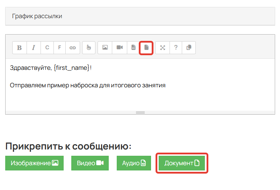Attach a video with Видео button
This screenshot has width=280, height=190.
[90, 163]
